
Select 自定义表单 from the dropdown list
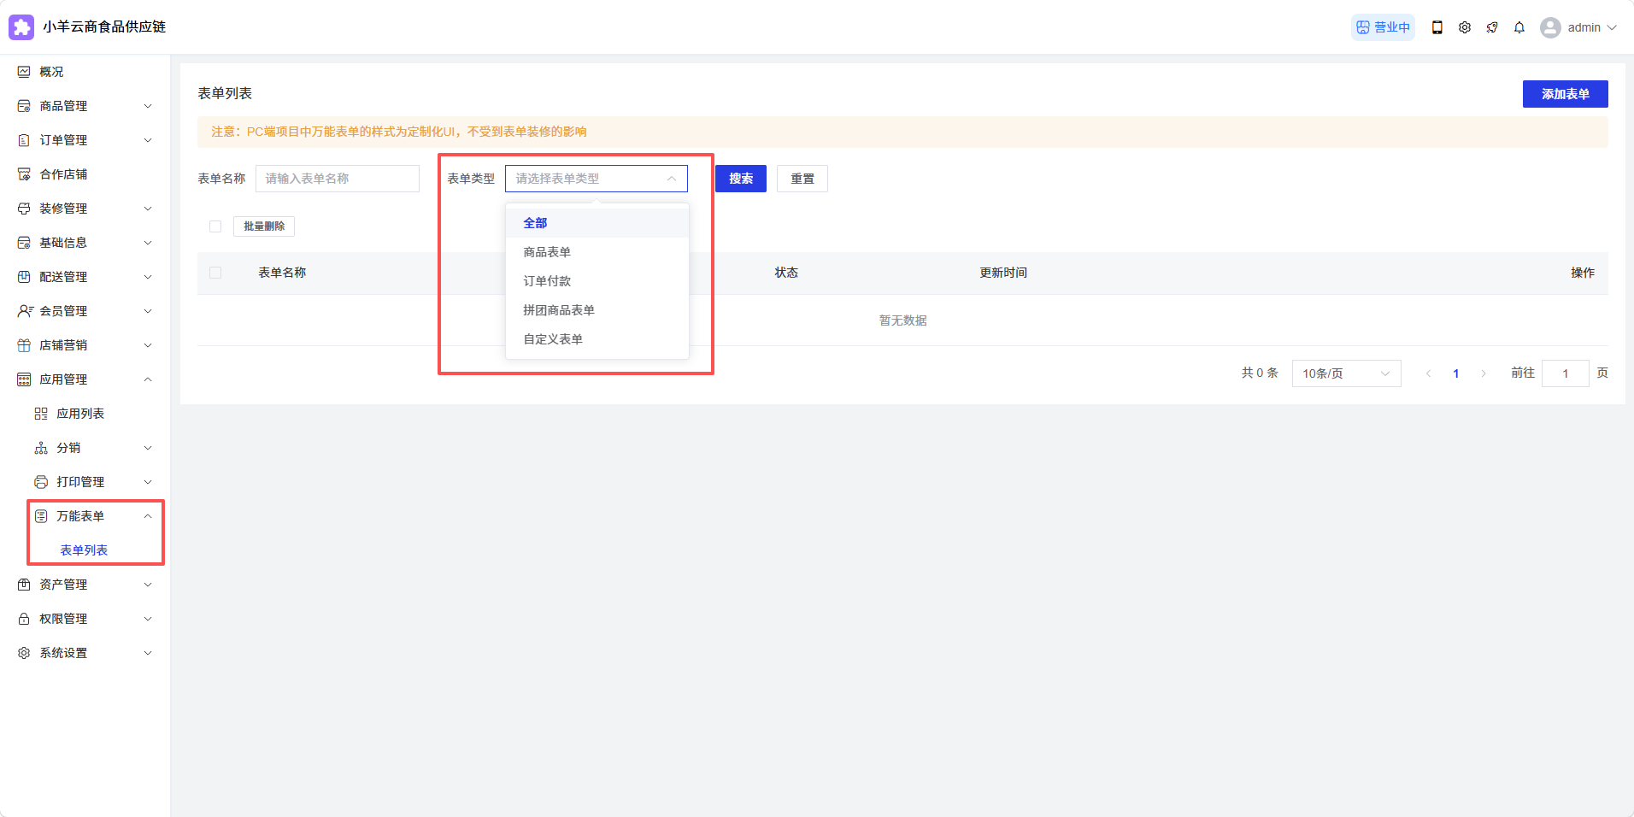(x=553, y=339)
